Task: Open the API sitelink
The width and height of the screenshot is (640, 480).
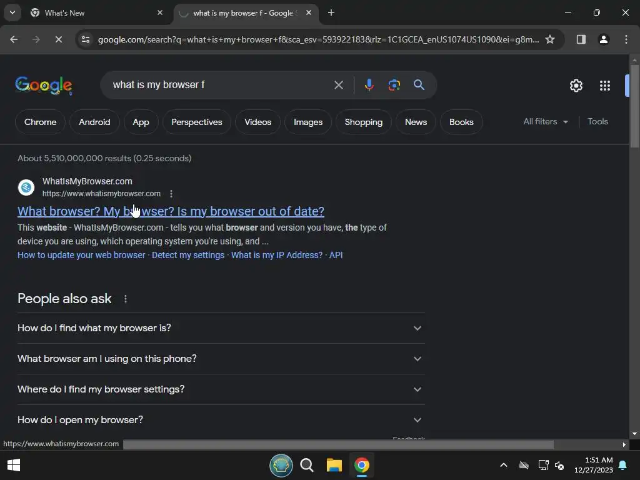Action: [336, 255]
